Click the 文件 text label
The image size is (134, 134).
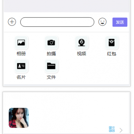51,77
